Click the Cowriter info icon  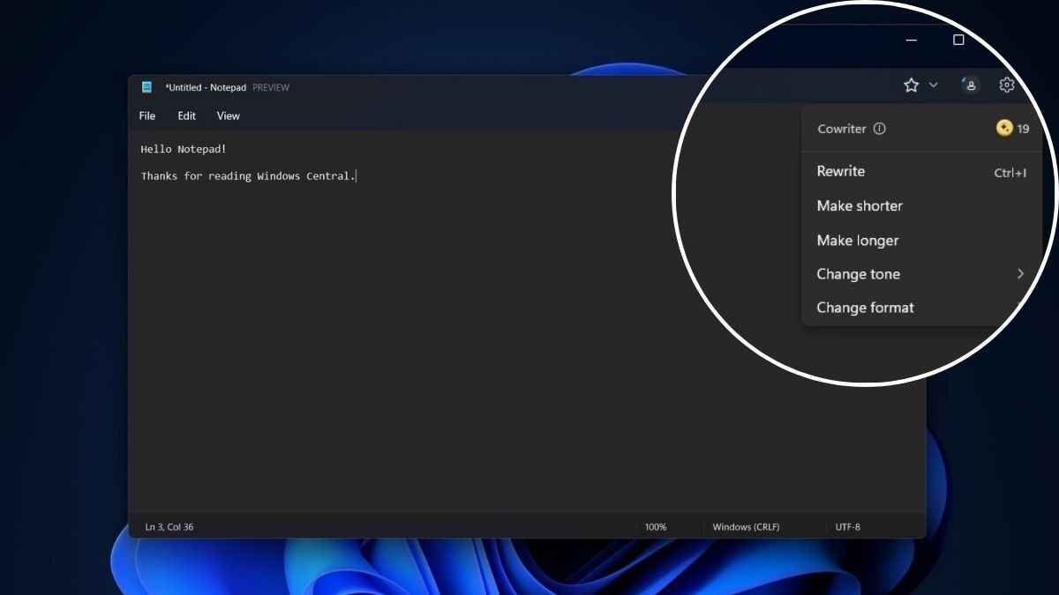point(879,129)
